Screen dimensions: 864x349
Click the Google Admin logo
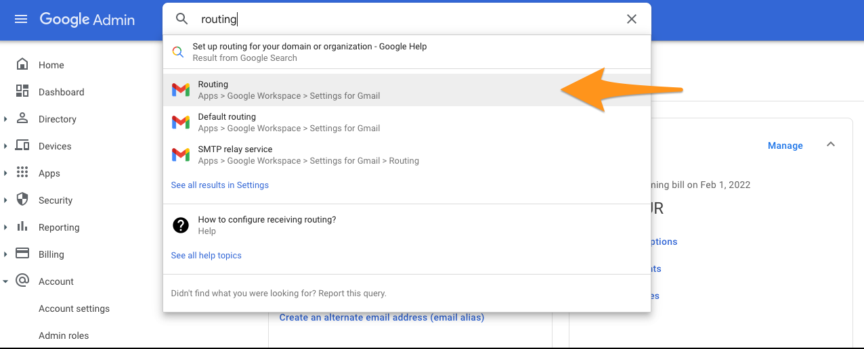pos(87,20)
